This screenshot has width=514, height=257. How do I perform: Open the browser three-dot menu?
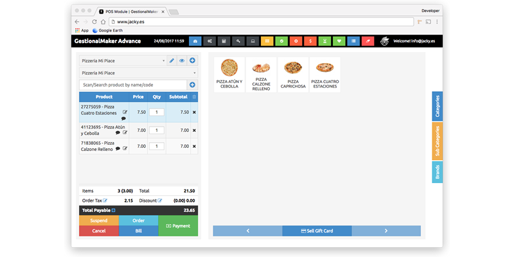(437, 22)
